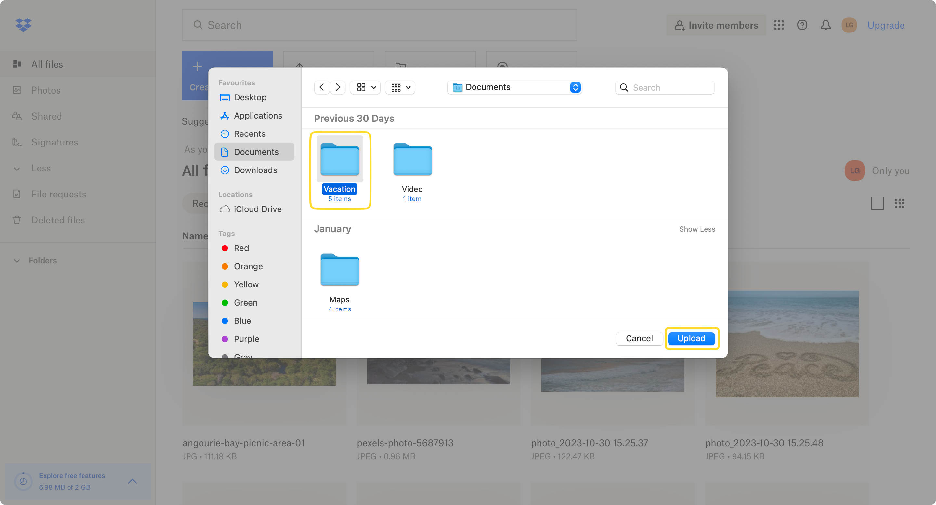Select the Downloads sidebar item
The height and width of the screenshot is (505, 936).
pos(255,170)
